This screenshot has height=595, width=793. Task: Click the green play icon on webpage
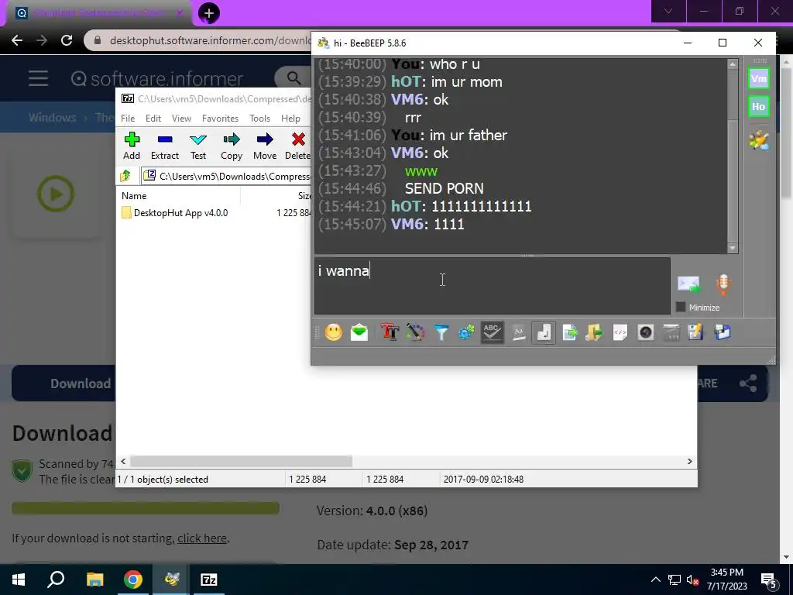click(x=56, y=194)
